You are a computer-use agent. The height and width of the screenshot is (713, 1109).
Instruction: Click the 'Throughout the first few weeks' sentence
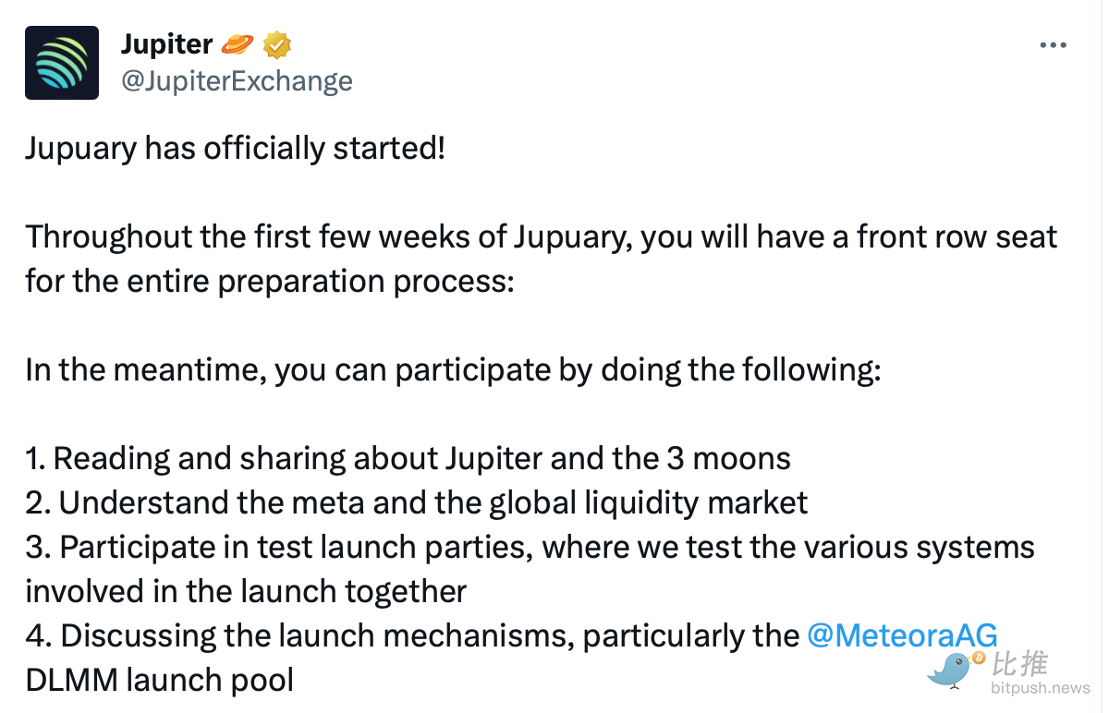[x=542, y=236]
